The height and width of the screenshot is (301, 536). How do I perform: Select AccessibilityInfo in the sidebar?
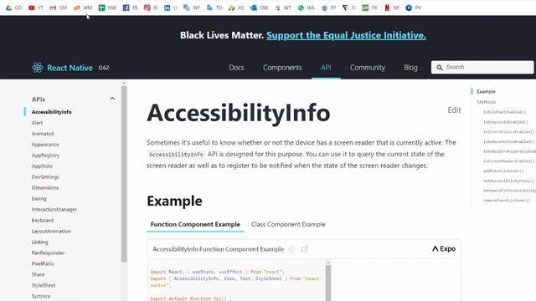pos(52,111)
